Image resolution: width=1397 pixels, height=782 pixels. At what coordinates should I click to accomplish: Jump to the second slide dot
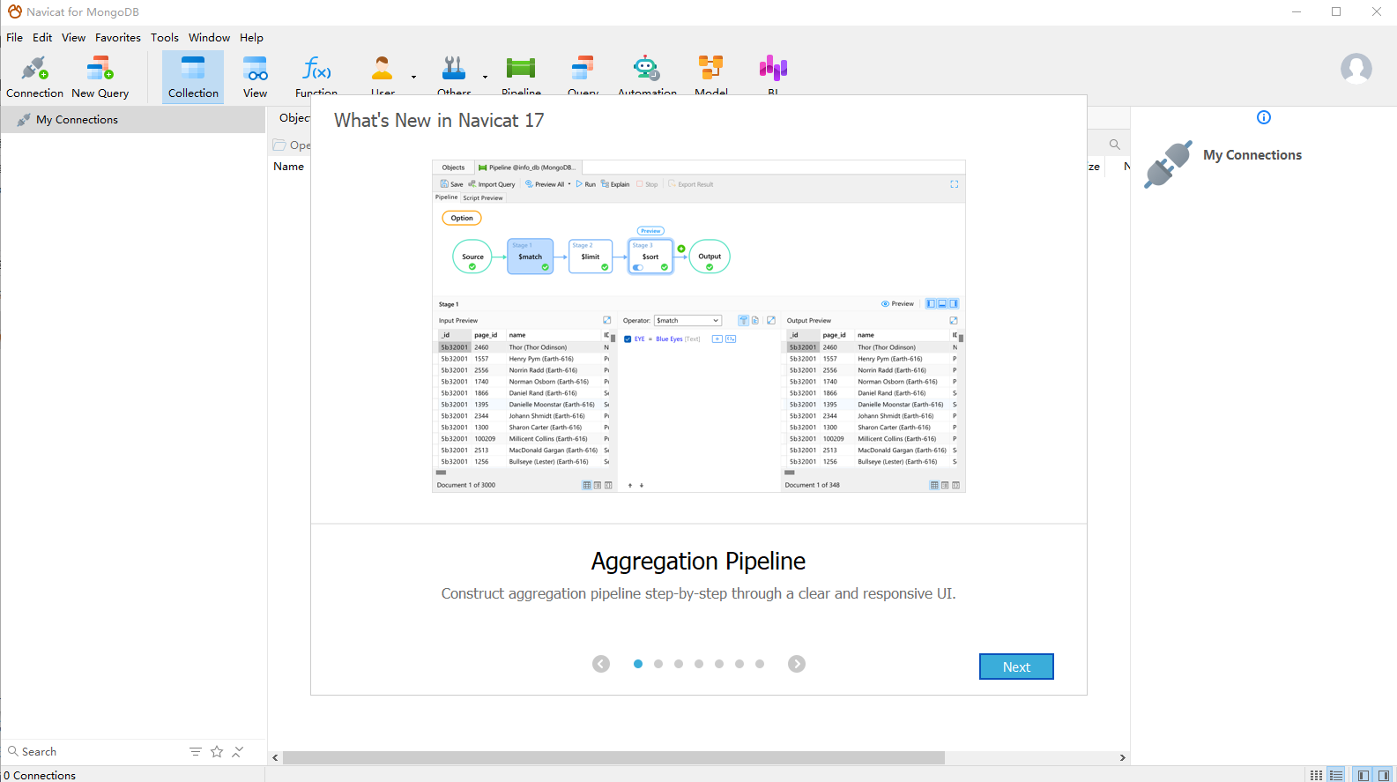[x=658, y=664]
